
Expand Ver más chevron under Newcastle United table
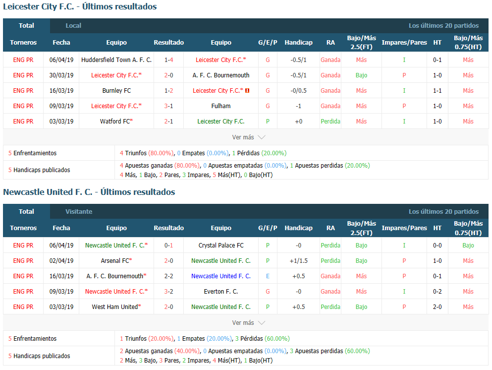tap(262, 322)
